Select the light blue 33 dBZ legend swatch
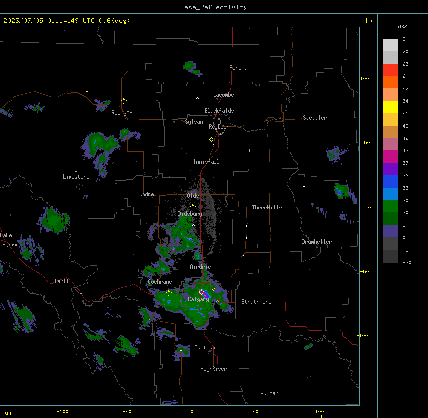The width and height of the screenshot is (428, 418). pos(390,194)
